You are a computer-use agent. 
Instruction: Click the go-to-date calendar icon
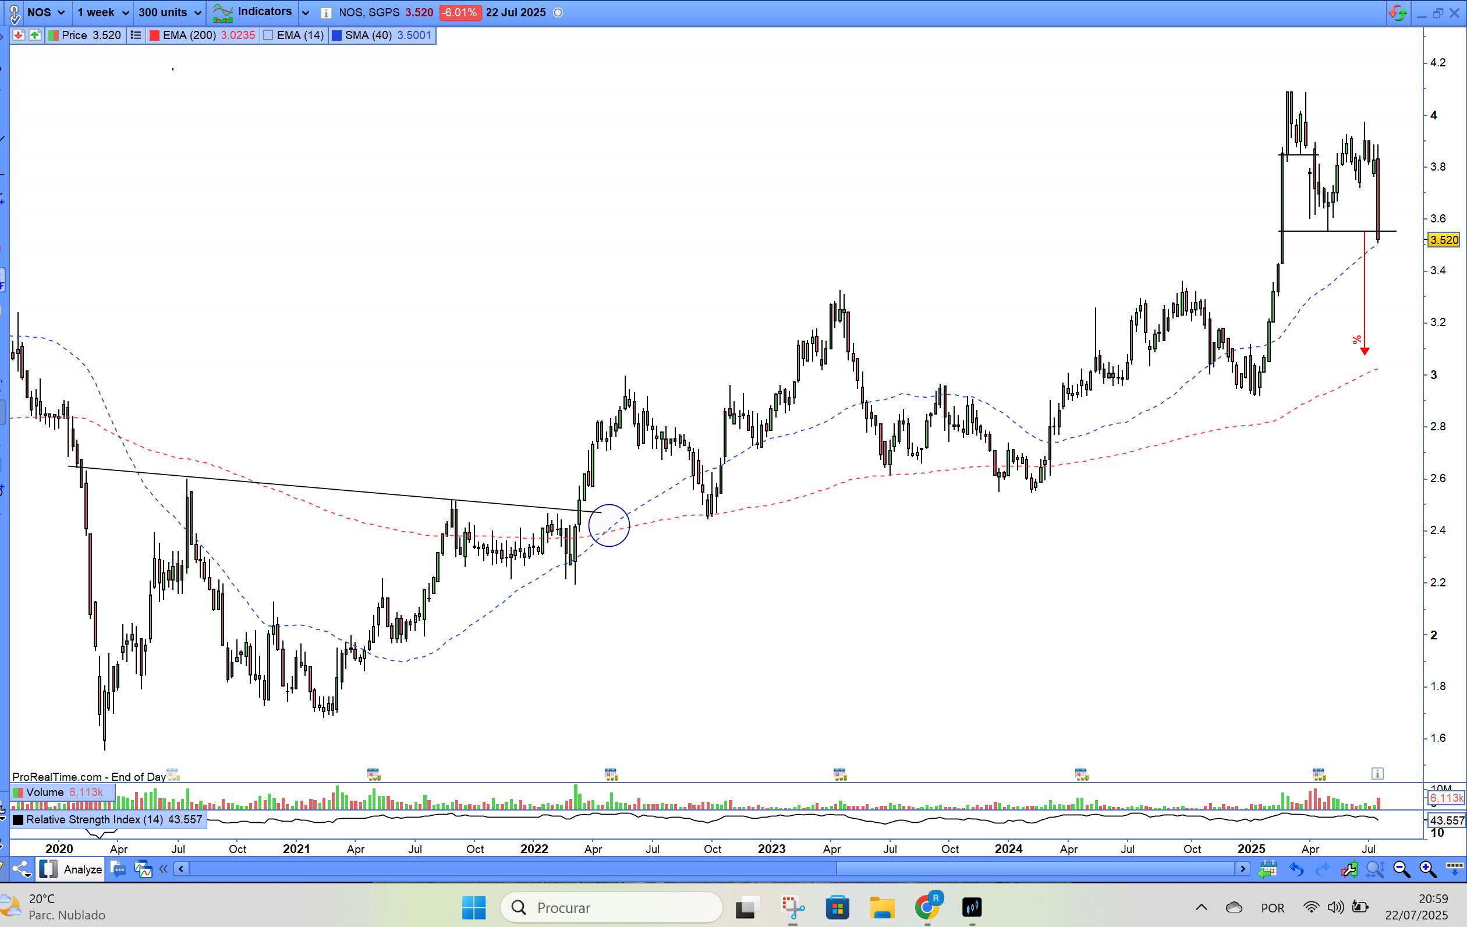tap(1267, 869)
